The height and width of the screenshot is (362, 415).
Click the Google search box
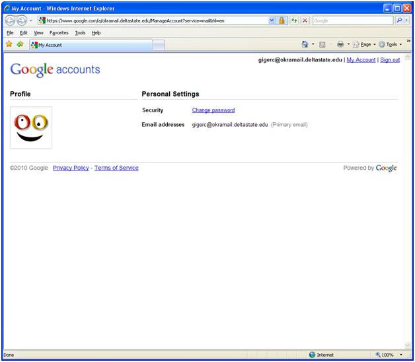353,20
